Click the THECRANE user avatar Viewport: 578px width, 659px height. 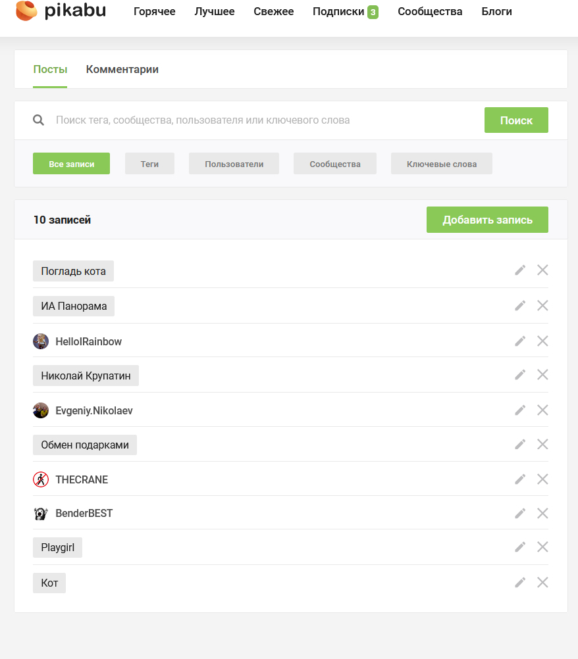41,479
